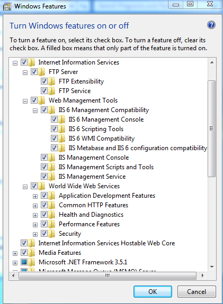Image resolution: width=223 pixels, height=304 pixels.
Task: Click the FTP Extensibility folder icon
Action: (52, 81)
